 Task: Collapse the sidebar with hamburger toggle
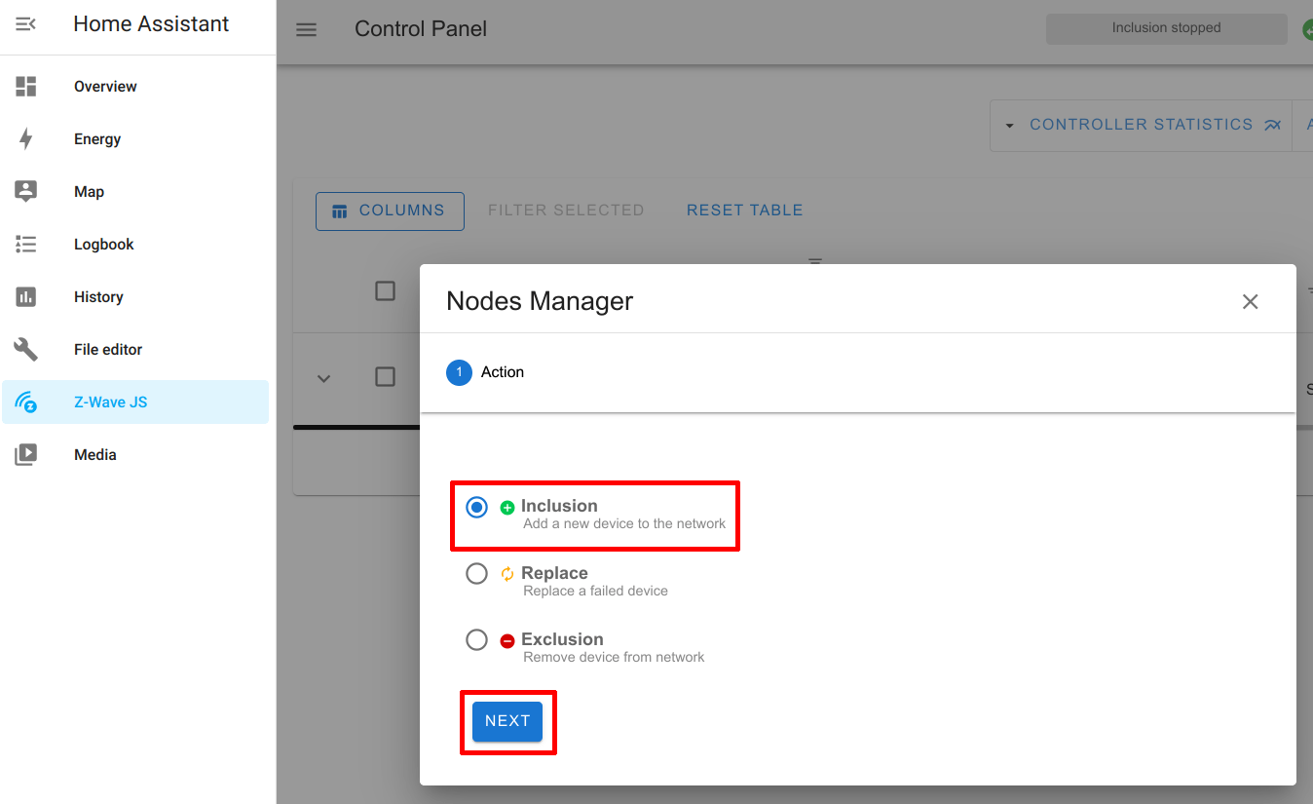306,29
